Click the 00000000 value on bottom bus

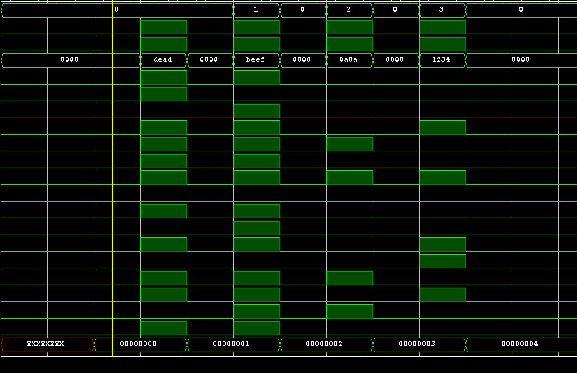[139, 344]
